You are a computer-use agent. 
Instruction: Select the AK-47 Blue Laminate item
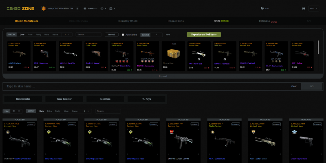click(x=276, y=56)
